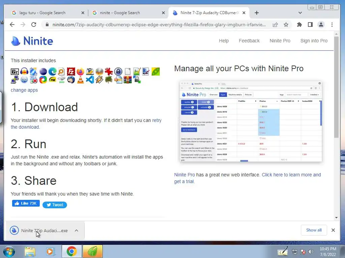This screenshot has height=258, width=345.
Task: Click the PuTTY icon
Action: [x=15, y=80]
